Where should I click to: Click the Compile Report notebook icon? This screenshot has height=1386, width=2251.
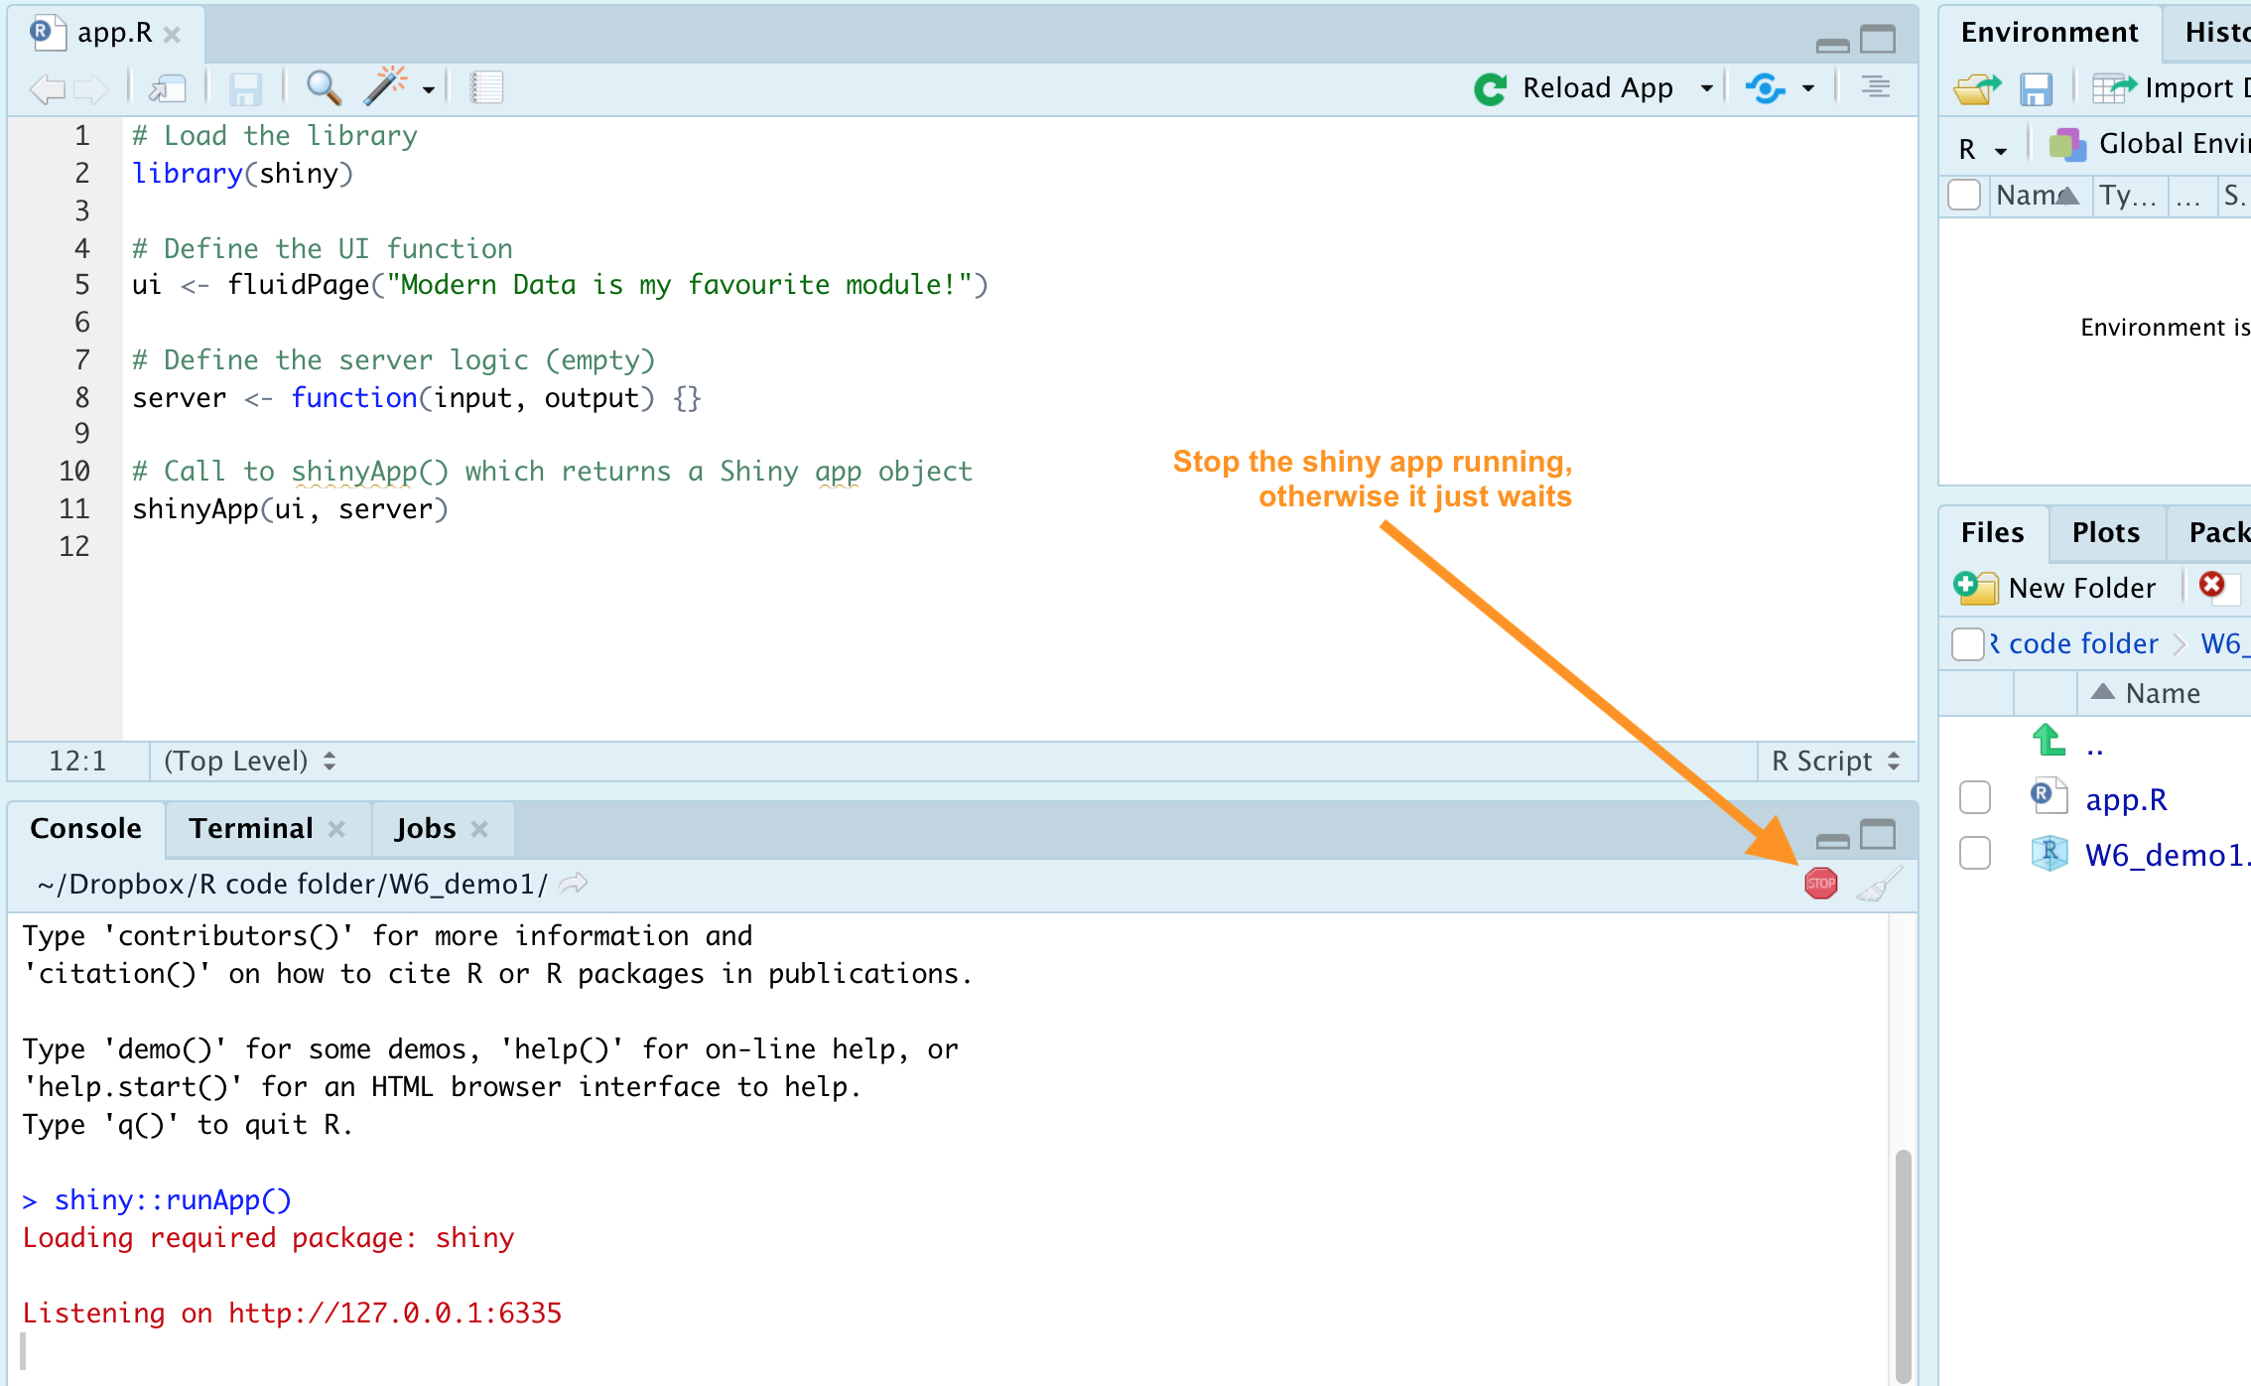point(486,88)
